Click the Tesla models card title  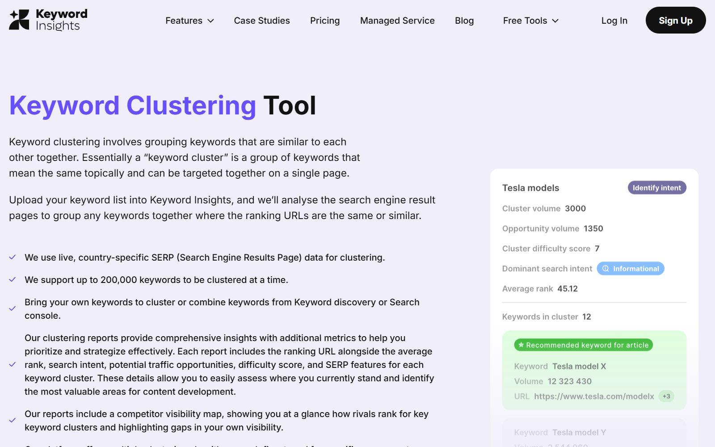[530, 188]
